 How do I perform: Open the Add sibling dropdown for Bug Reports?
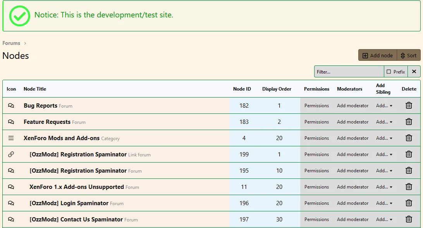384,105
